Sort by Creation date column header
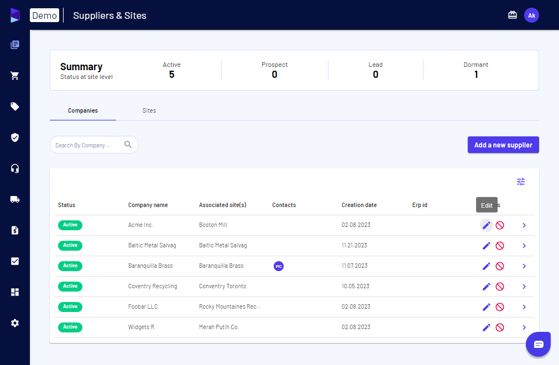The image size is (559, 365). [x=359, y=205]
